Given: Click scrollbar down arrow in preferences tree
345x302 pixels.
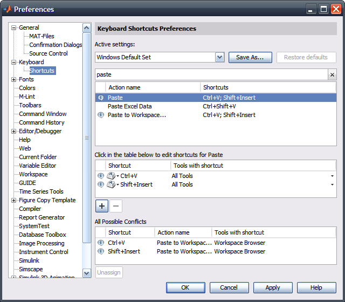Looking at the screenshot, I should 87,273.
